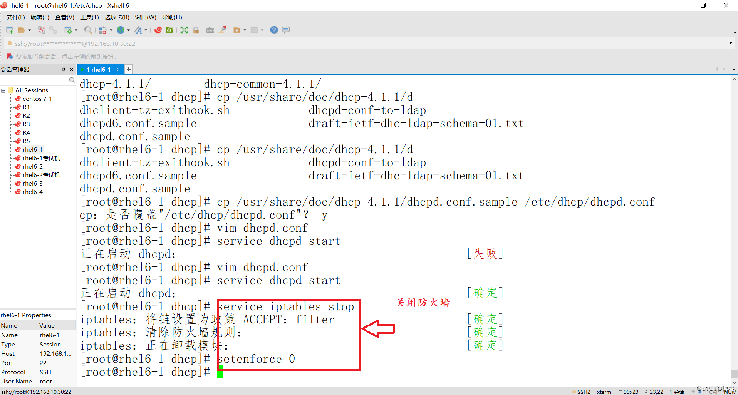Close the session manager panel
This screenshot has height=395, width=738.
72,70
